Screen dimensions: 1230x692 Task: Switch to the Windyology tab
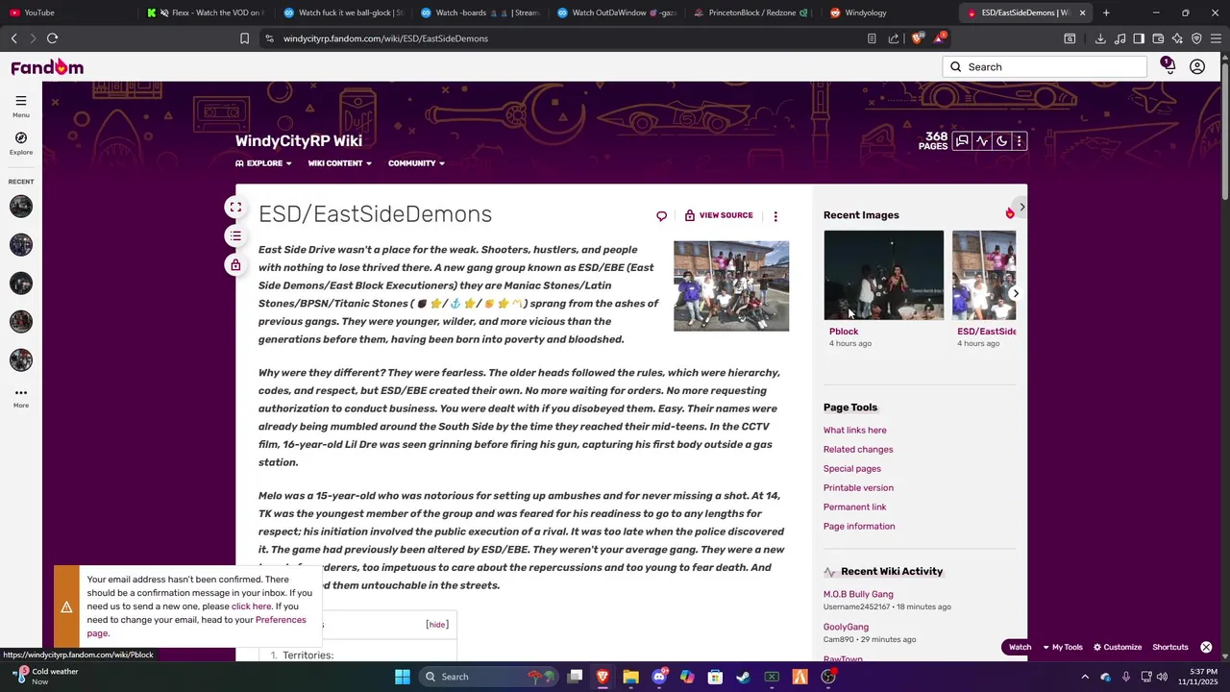coord(890,12)
